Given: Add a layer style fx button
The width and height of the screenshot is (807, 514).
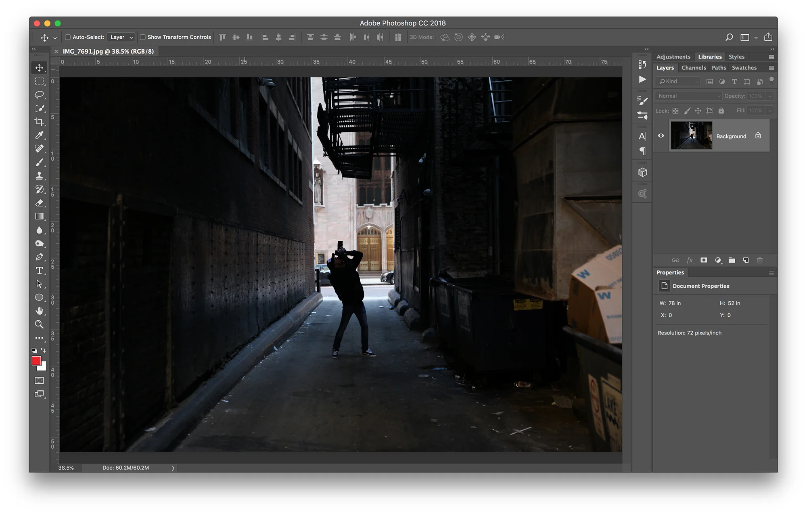Looking at the screenshot, I should [x=690, y=260].
